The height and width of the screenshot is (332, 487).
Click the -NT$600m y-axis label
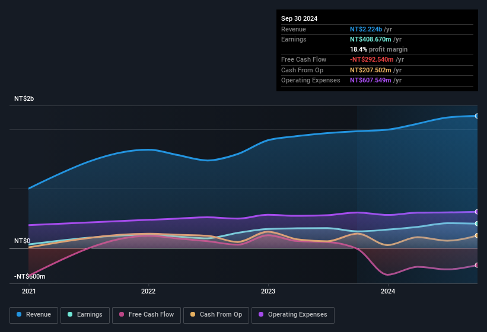(x=30, y=276)
